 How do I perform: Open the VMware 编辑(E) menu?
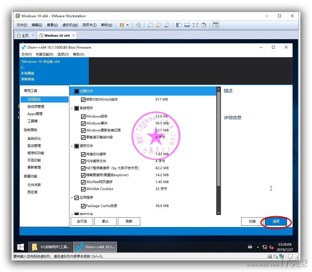pos(37,25)
